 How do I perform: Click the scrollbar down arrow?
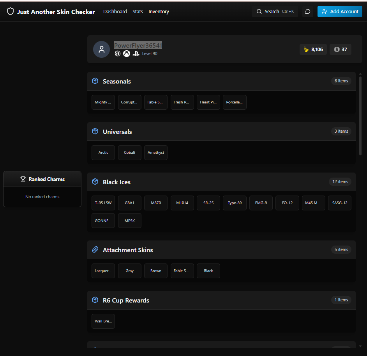(x=360, y=346)
